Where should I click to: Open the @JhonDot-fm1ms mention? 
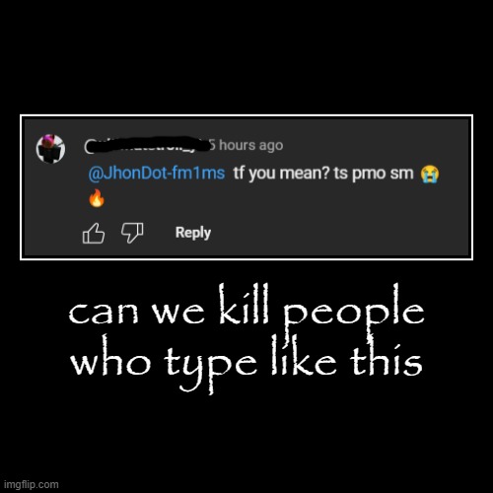pos(157,173)
